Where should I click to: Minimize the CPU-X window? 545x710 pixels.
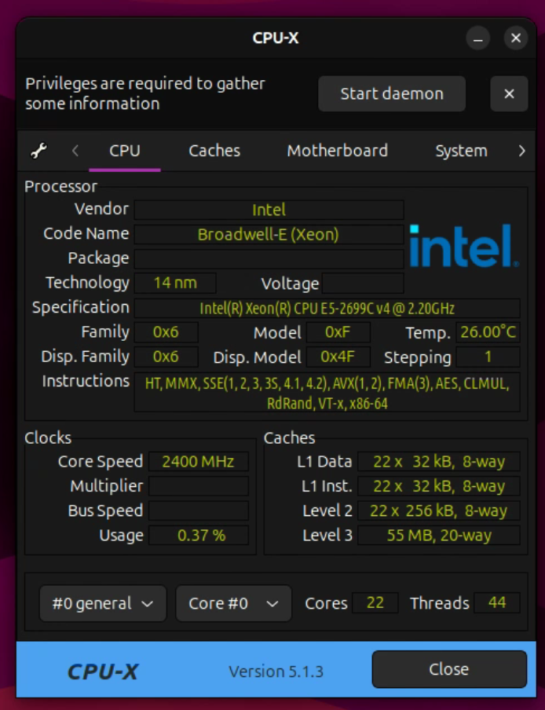pyautogui.click(x=478, y=38)
